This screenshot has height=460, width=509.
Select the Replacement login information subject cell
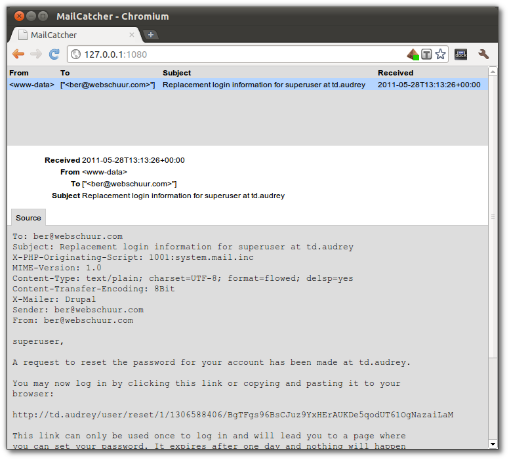point(264,85)
